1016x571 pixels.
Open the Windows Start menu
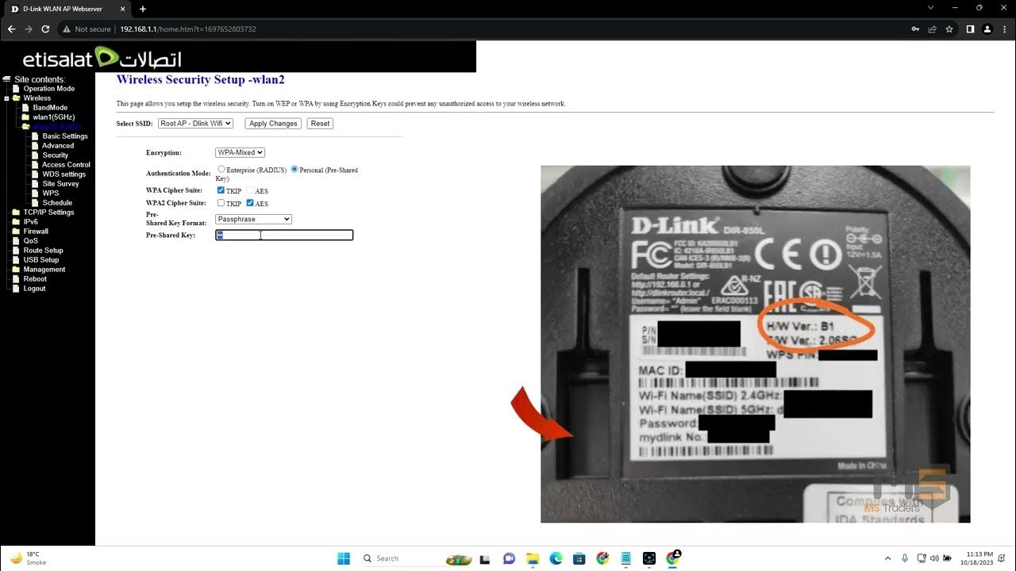(344, 558)
